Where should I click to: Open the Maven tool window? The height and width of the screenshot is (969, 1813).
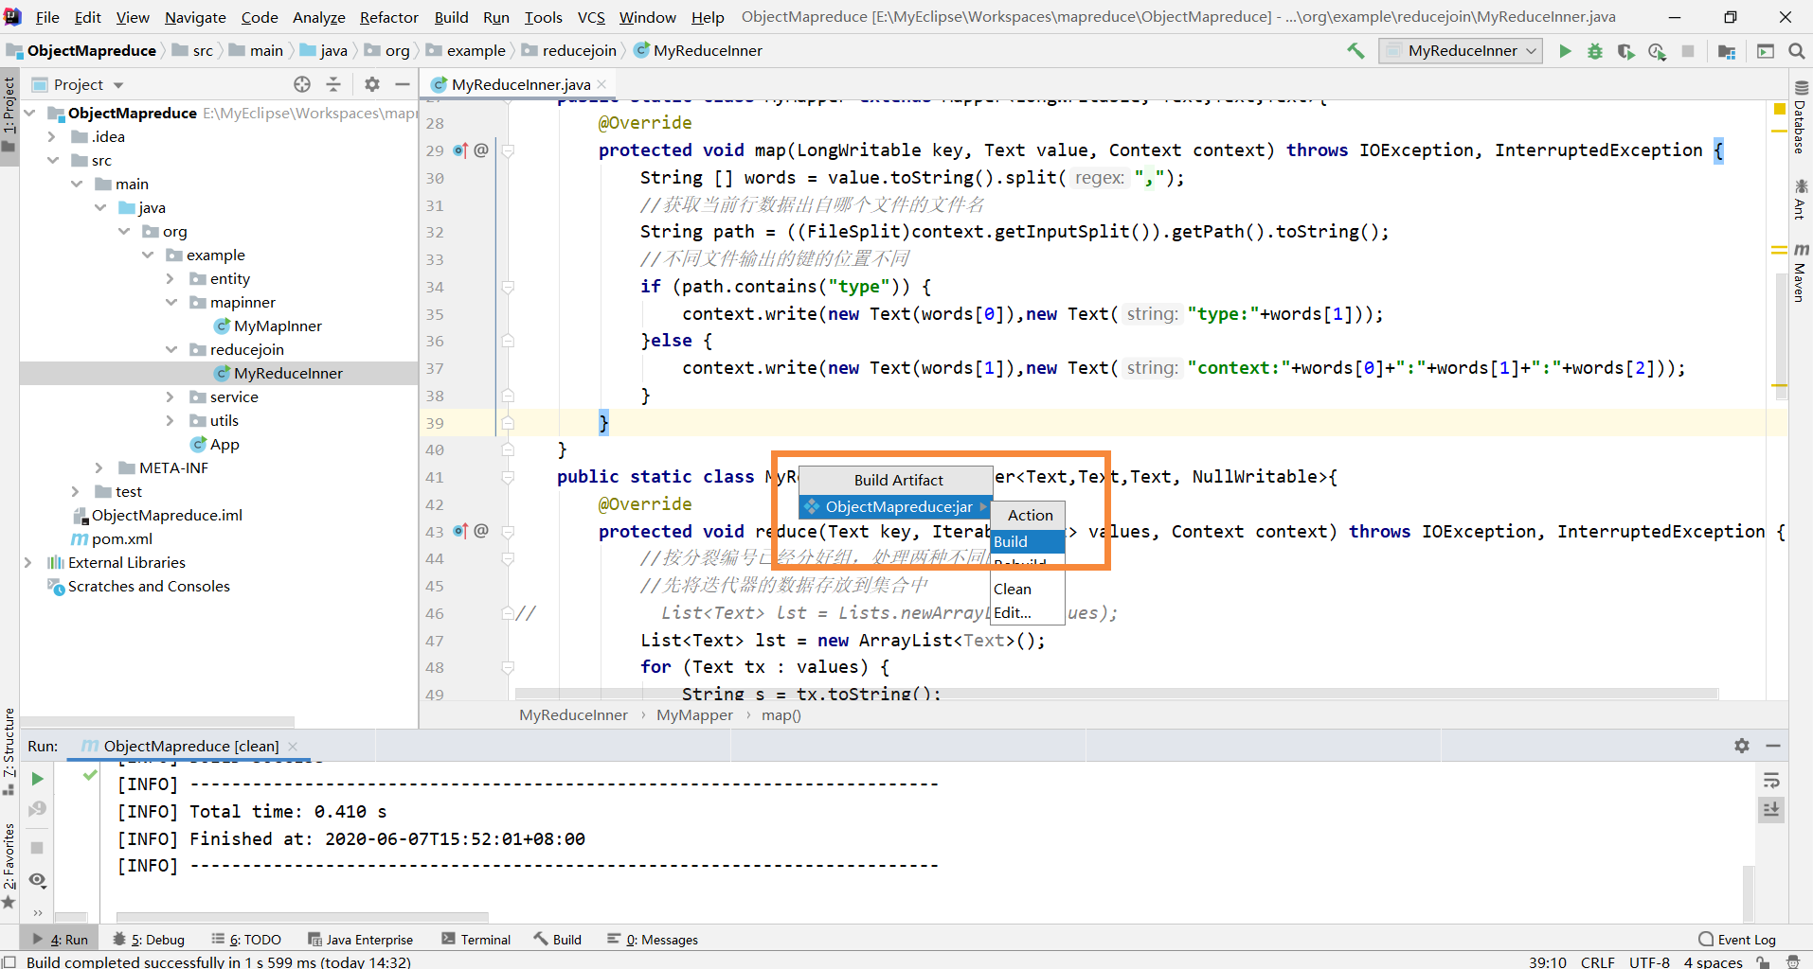(x=1801, y=273)
